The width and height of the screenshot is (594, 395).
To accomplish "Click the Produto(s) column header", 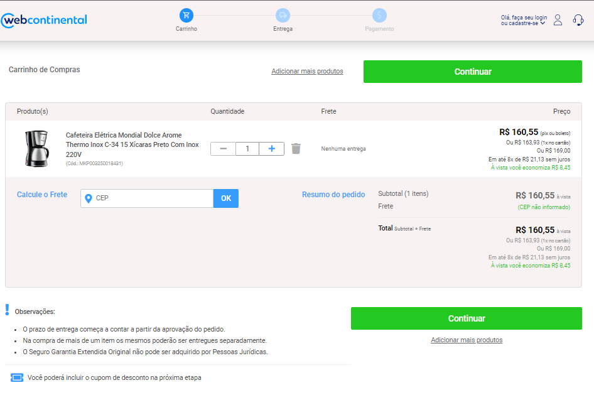I will point(33,111).
